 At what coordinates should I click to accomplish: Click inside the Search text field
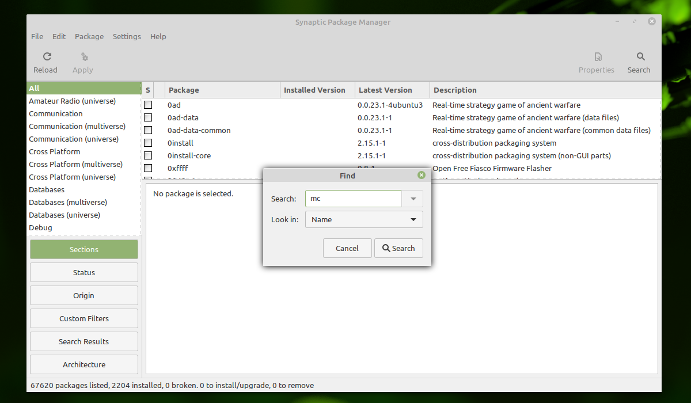354,199
